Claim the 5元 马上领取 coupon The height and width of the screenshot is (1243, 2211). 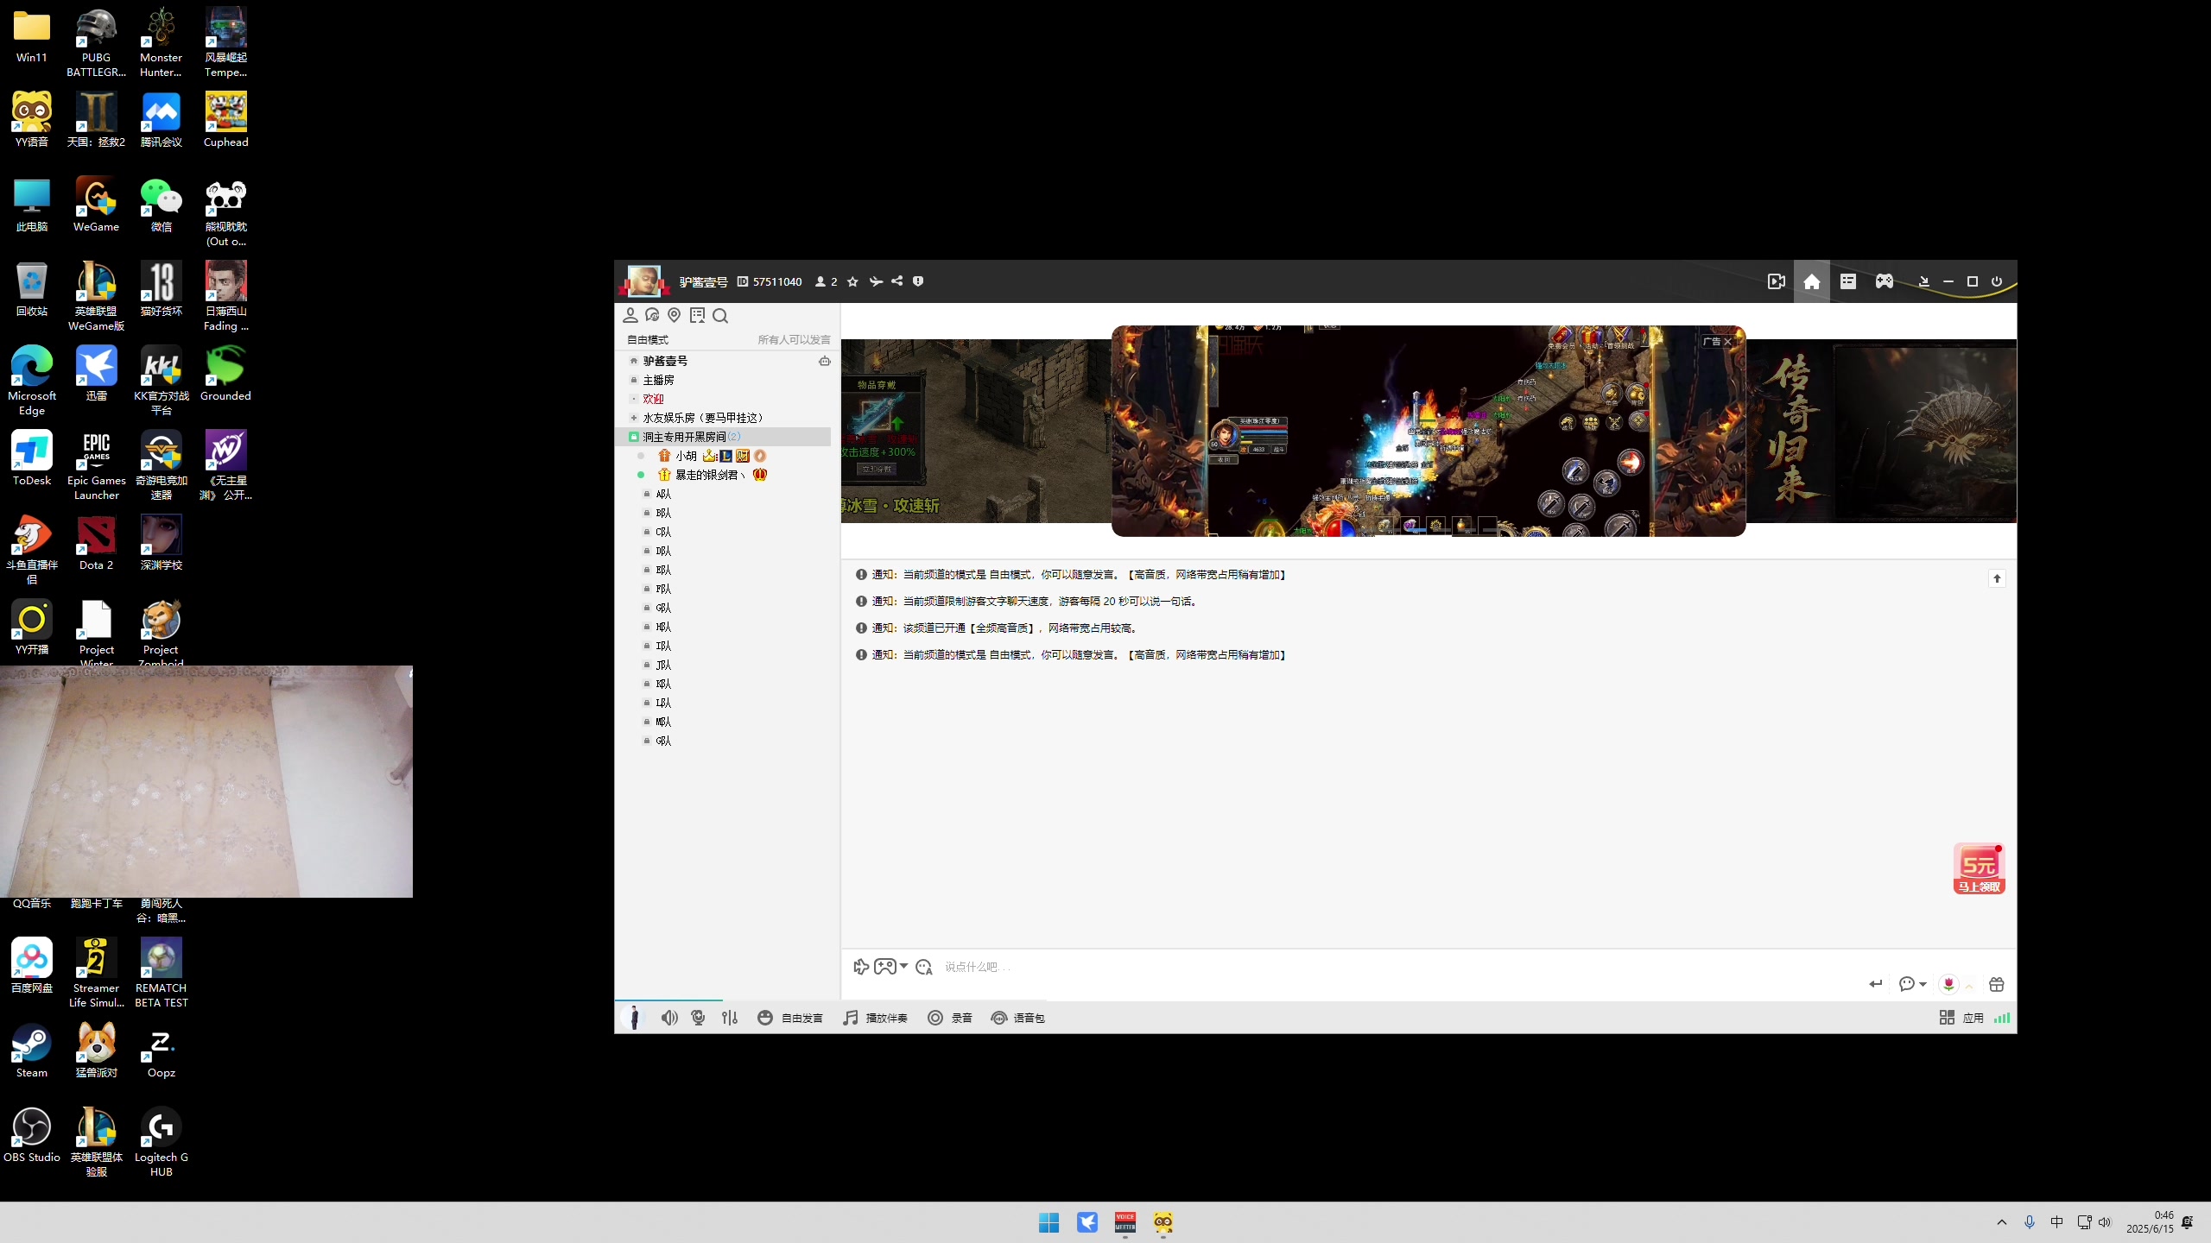point(1979,868)
